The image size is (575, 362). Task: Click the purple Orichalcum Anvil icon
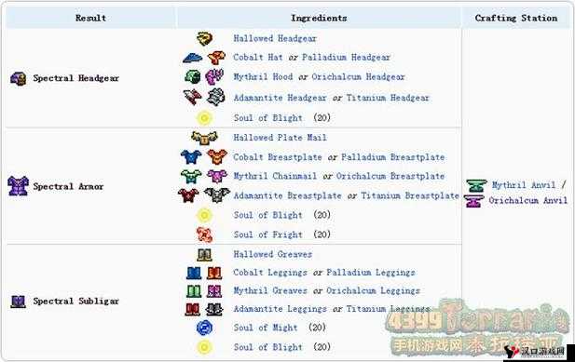(473, 201)
